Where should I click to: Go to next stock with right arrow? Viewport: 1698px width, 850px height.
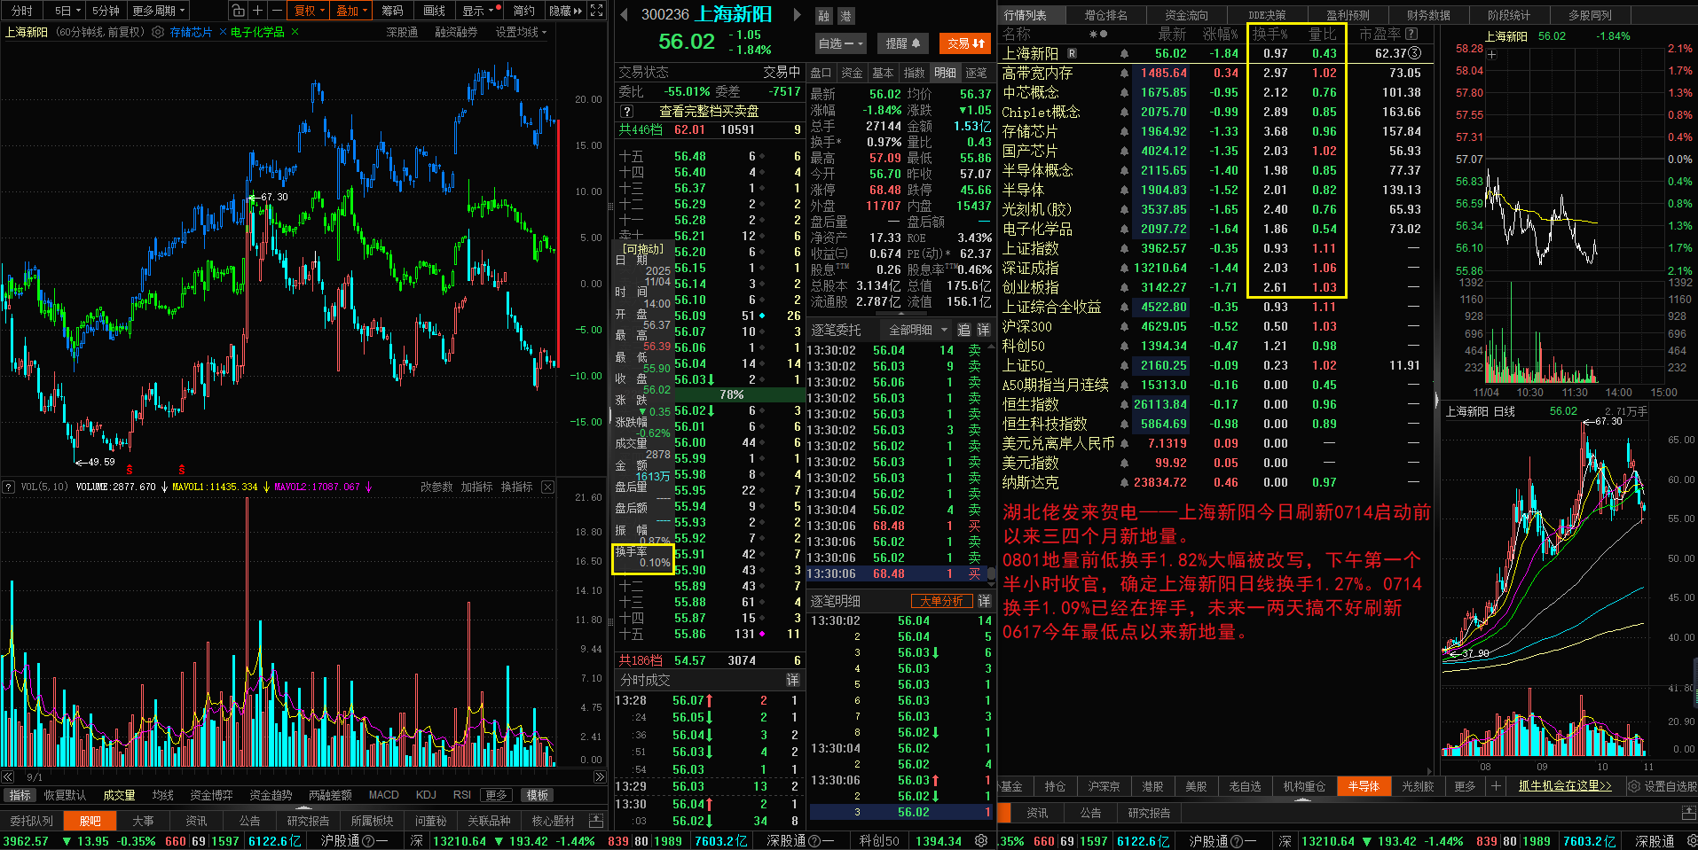tap(797, 14)
